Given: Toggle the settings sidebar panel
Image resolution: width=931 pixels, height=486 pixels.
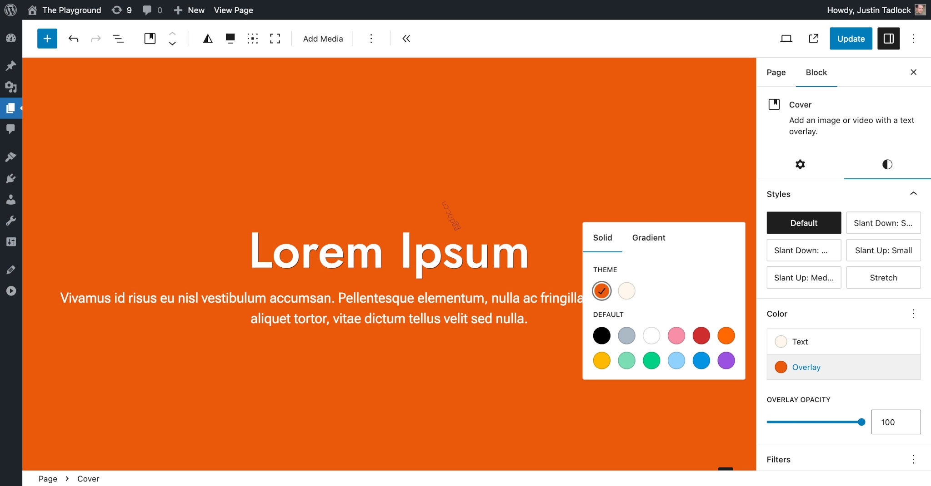Looking at the screenshot, I should pos(888,39).
